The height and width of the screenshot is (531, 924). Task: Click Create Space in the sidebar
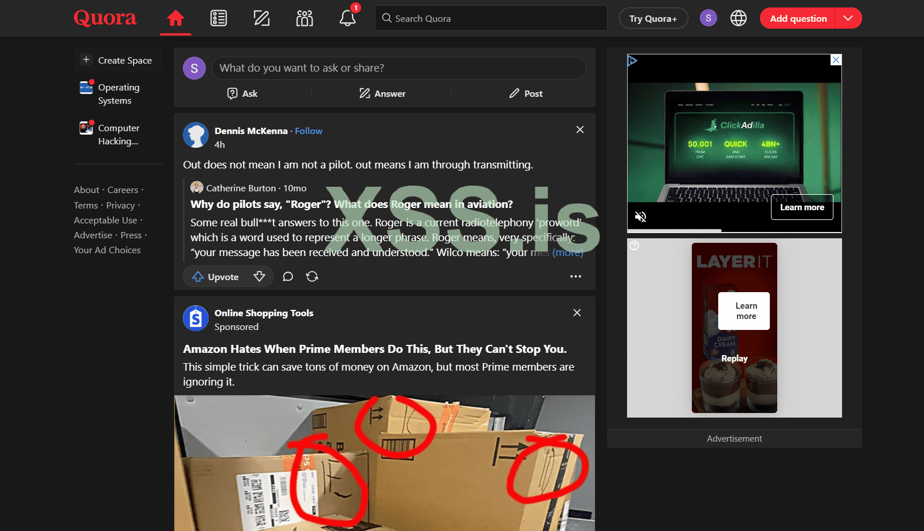click(118, 60)
